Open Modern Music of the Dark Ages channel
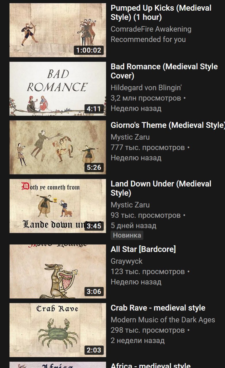Image resolution: width=225 pixels, height=368 pixels. point(163,320)
